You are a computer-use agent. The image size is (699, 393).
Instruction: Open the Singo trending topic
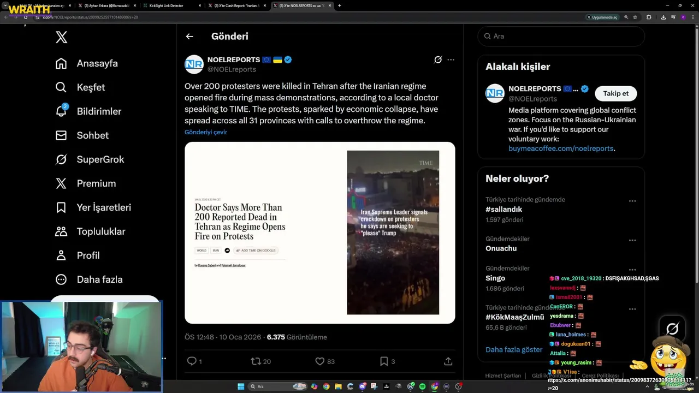point(495,278)
